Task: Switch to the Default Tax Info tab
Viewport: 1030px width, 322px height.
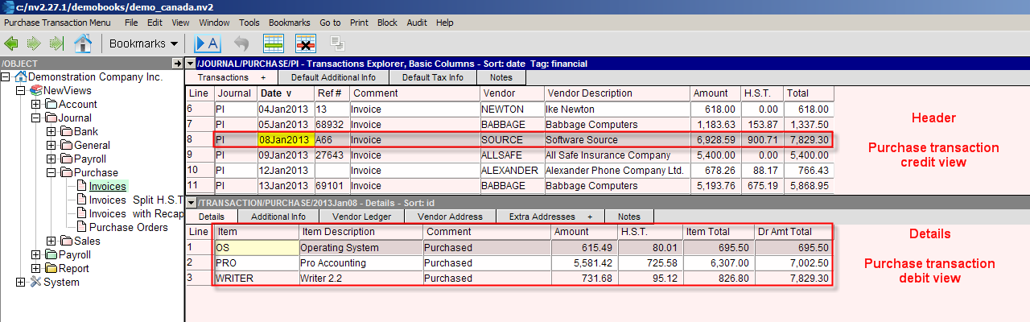Action: pos(432,78)
